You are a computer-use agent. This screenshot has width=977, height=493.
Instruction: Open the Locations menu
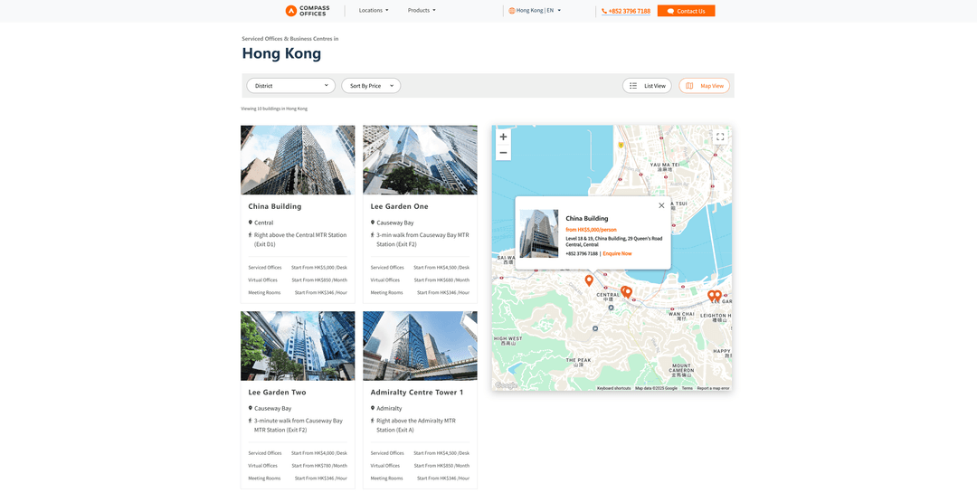374,11
